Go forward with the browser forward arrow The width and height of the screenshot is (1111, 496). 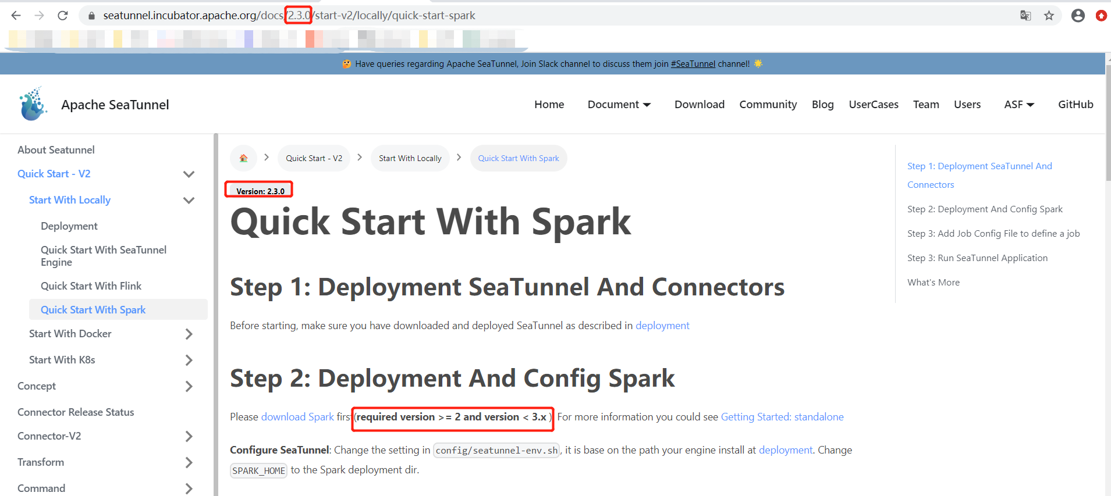[x=39, y=16]
